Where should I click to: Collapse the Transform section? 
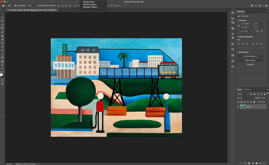coord(238,21)
